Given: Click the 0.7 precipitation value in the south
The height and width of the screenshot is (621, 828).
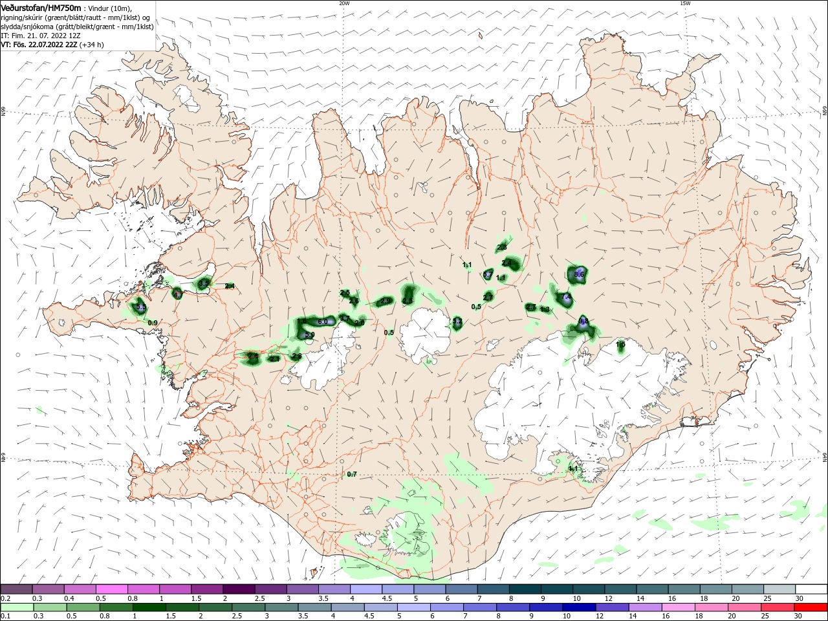Looking at the screenshot, I should [x=352, y=474].
